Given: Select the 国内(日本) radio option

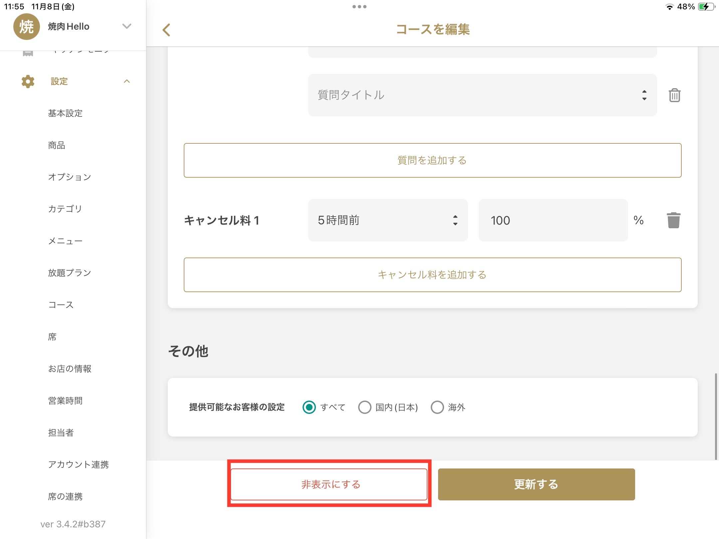Looking at the screenshot, I should pyautogui.click(x=365, y=407).
